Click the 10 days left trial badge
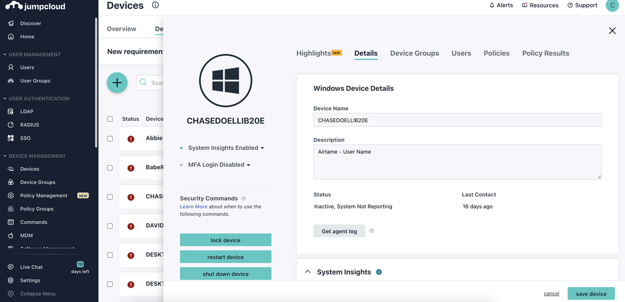This screenshot has width=625, height=302. pyautogui.click(x=80, y=267)
